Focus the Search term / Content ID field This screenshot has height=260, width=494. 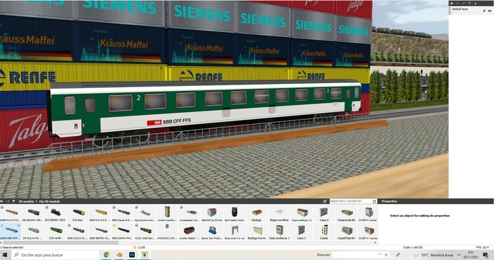tap(350, 201)
